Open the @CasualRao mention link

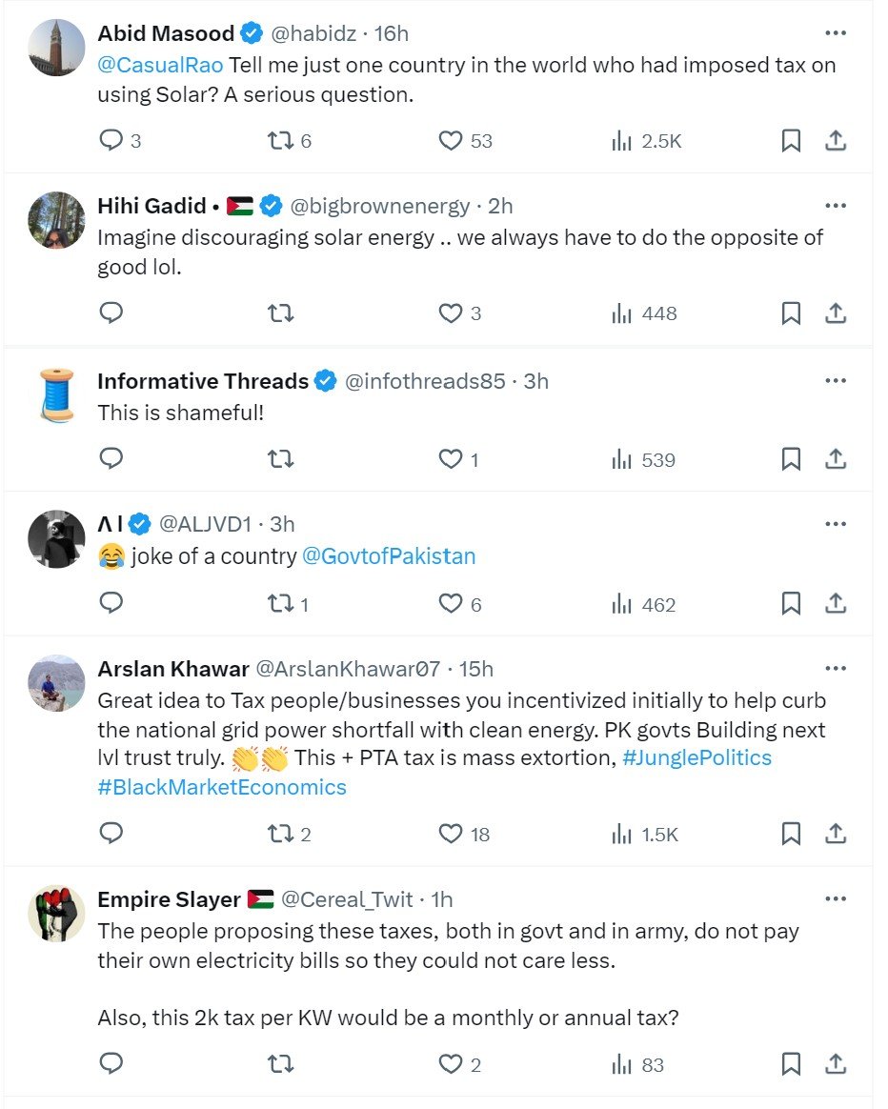click(x=160, y=66)
